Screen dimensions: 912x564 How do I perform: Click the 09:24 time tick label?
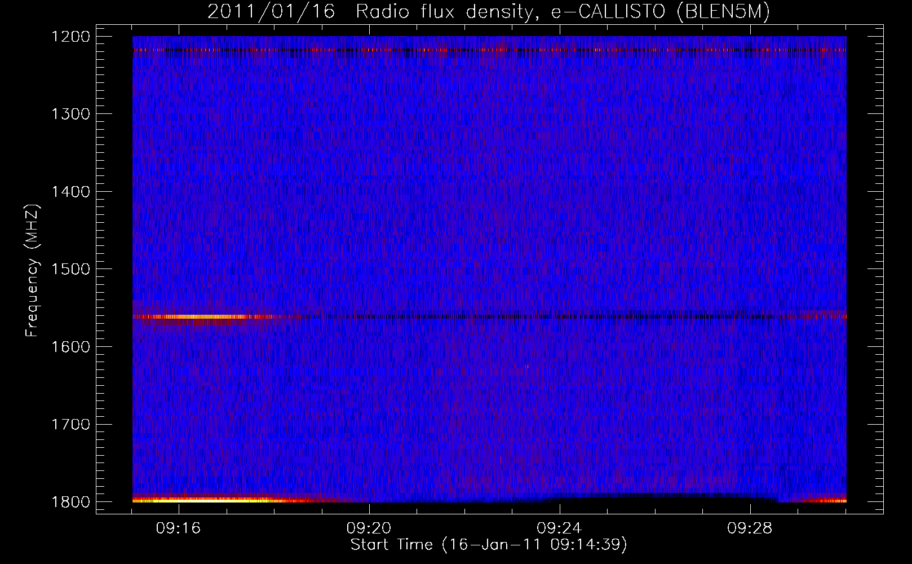[x=559, y=528]
